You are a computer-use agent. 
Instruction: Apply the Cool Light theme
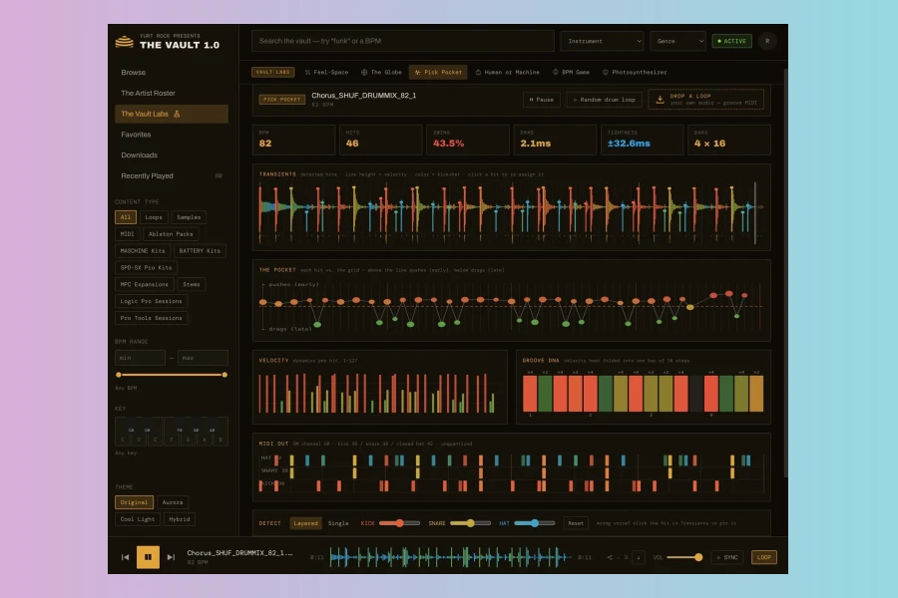138,519
